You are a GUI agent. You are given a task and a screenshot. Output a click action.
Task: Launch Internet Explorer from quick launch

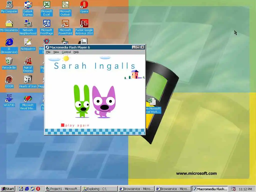[x=27, y=189]
